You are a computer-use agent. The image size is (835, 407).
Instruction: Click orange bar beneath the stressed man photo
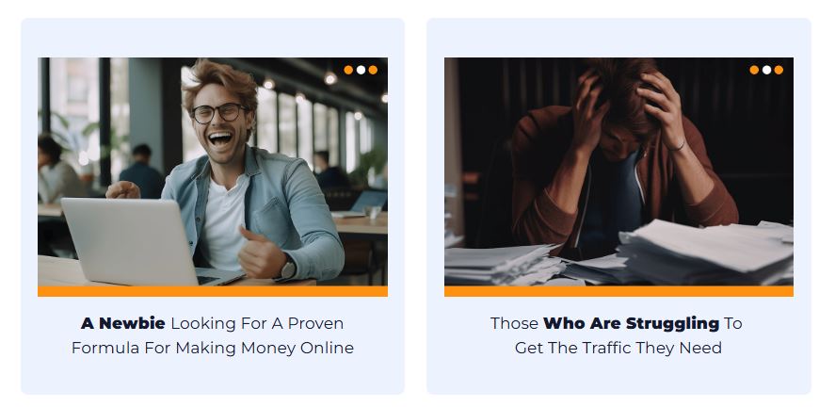[x=618, y=291]
